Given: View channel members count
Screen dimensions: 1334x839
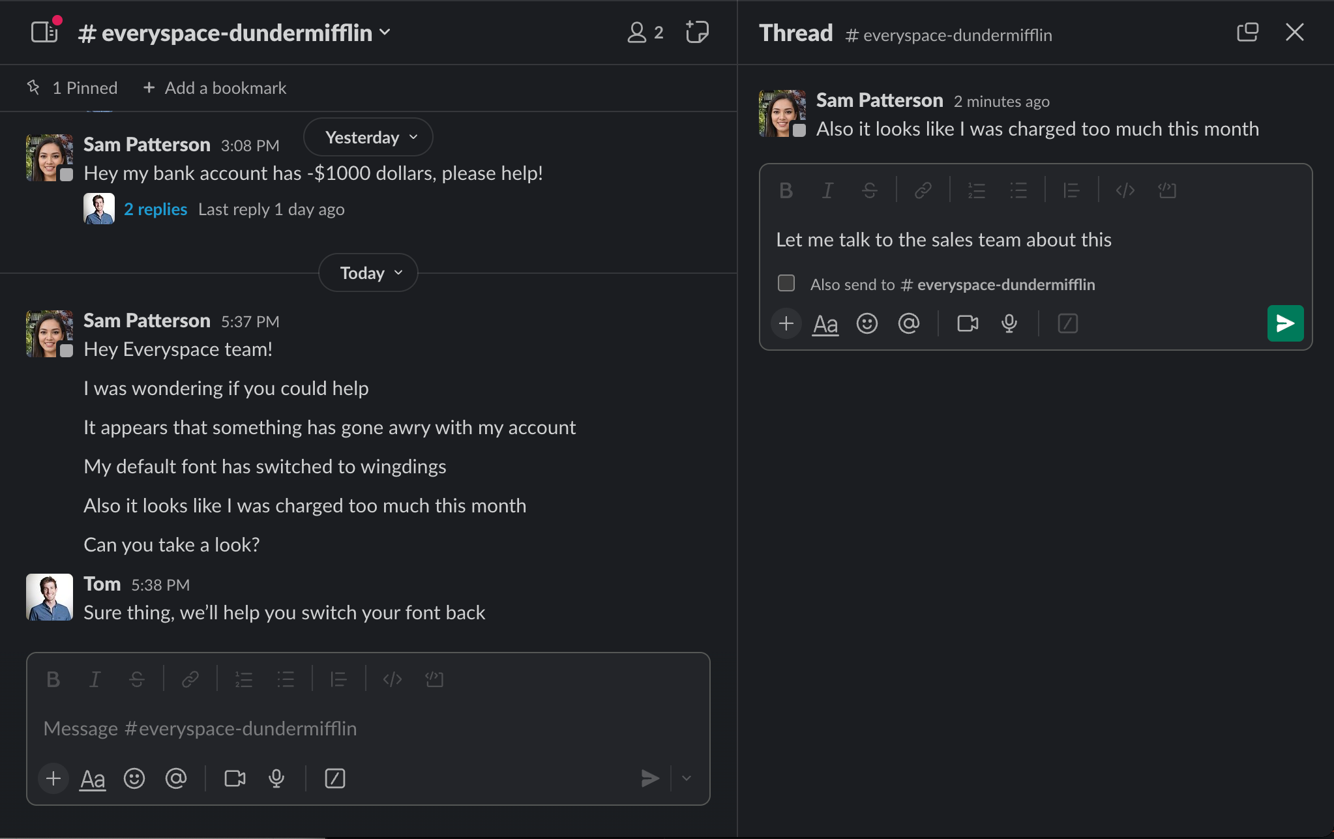Looking at the screenshot, I should (645, 32).
